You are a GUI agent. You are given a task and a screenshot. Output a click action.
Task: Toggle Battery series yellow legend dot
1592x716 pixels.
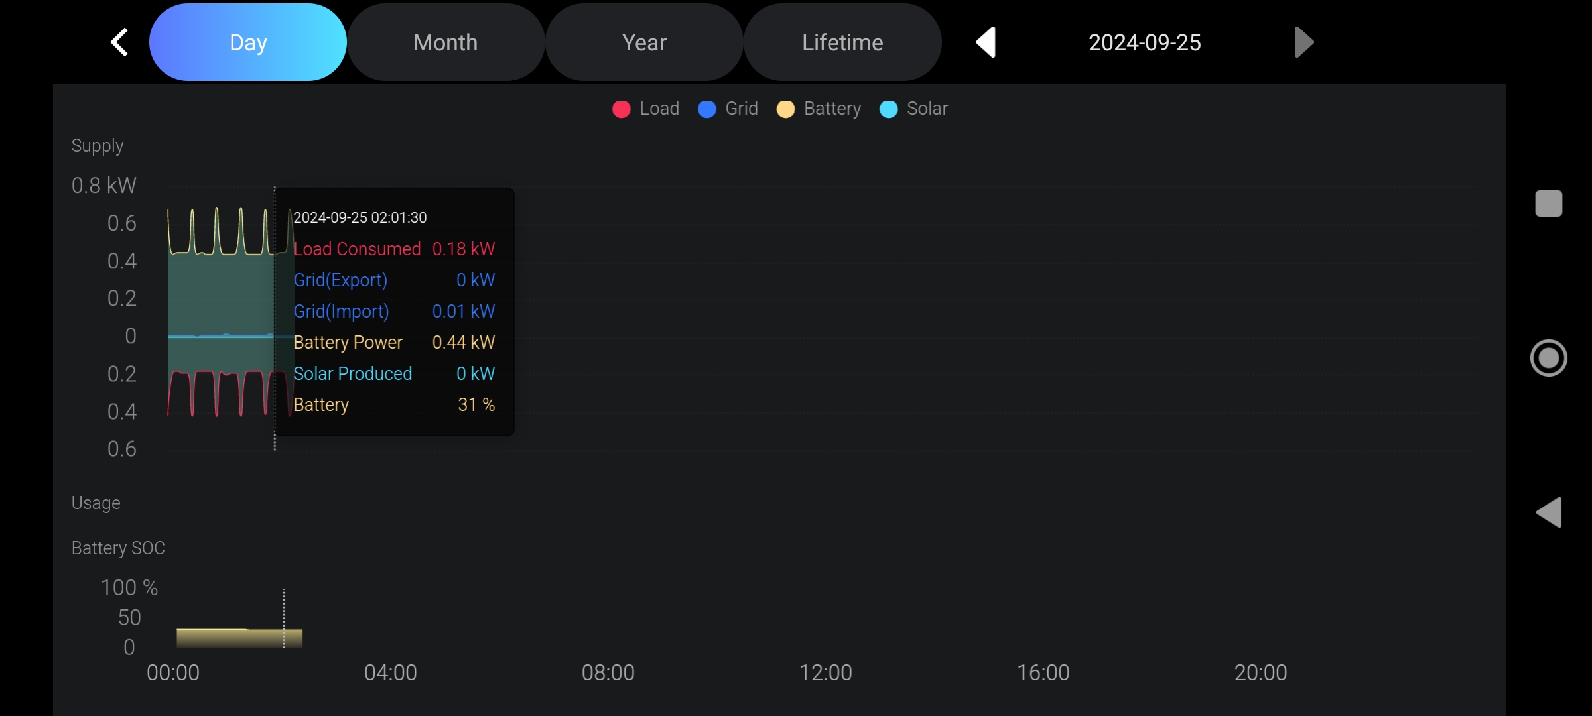pos(785,109)
